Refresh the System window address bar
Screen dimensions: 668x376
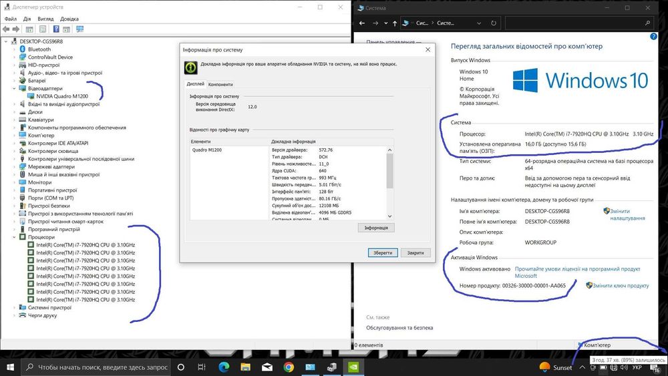pos(494,23)
